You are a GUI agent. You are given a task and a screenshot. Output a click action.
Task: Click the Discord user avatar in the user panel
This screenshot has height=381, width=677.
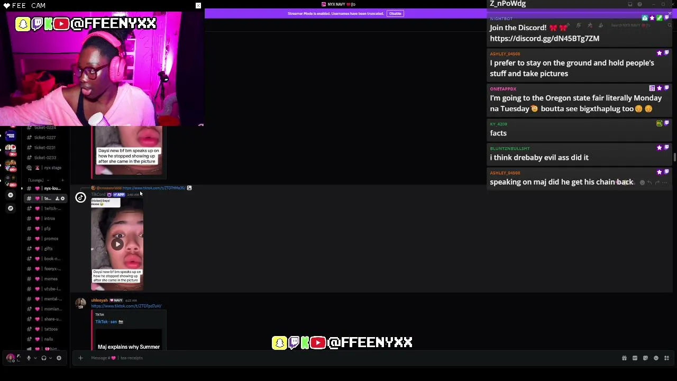click(x=11, y=358)
